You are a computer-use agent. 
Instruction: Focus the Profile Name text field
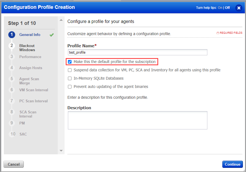click(137, 52)
